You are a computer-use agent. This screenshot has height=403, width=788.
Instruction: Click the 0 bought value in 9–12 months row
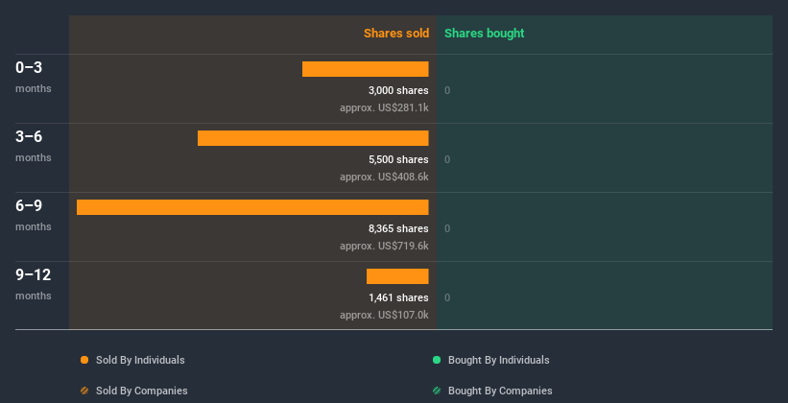tap(447, 298)
